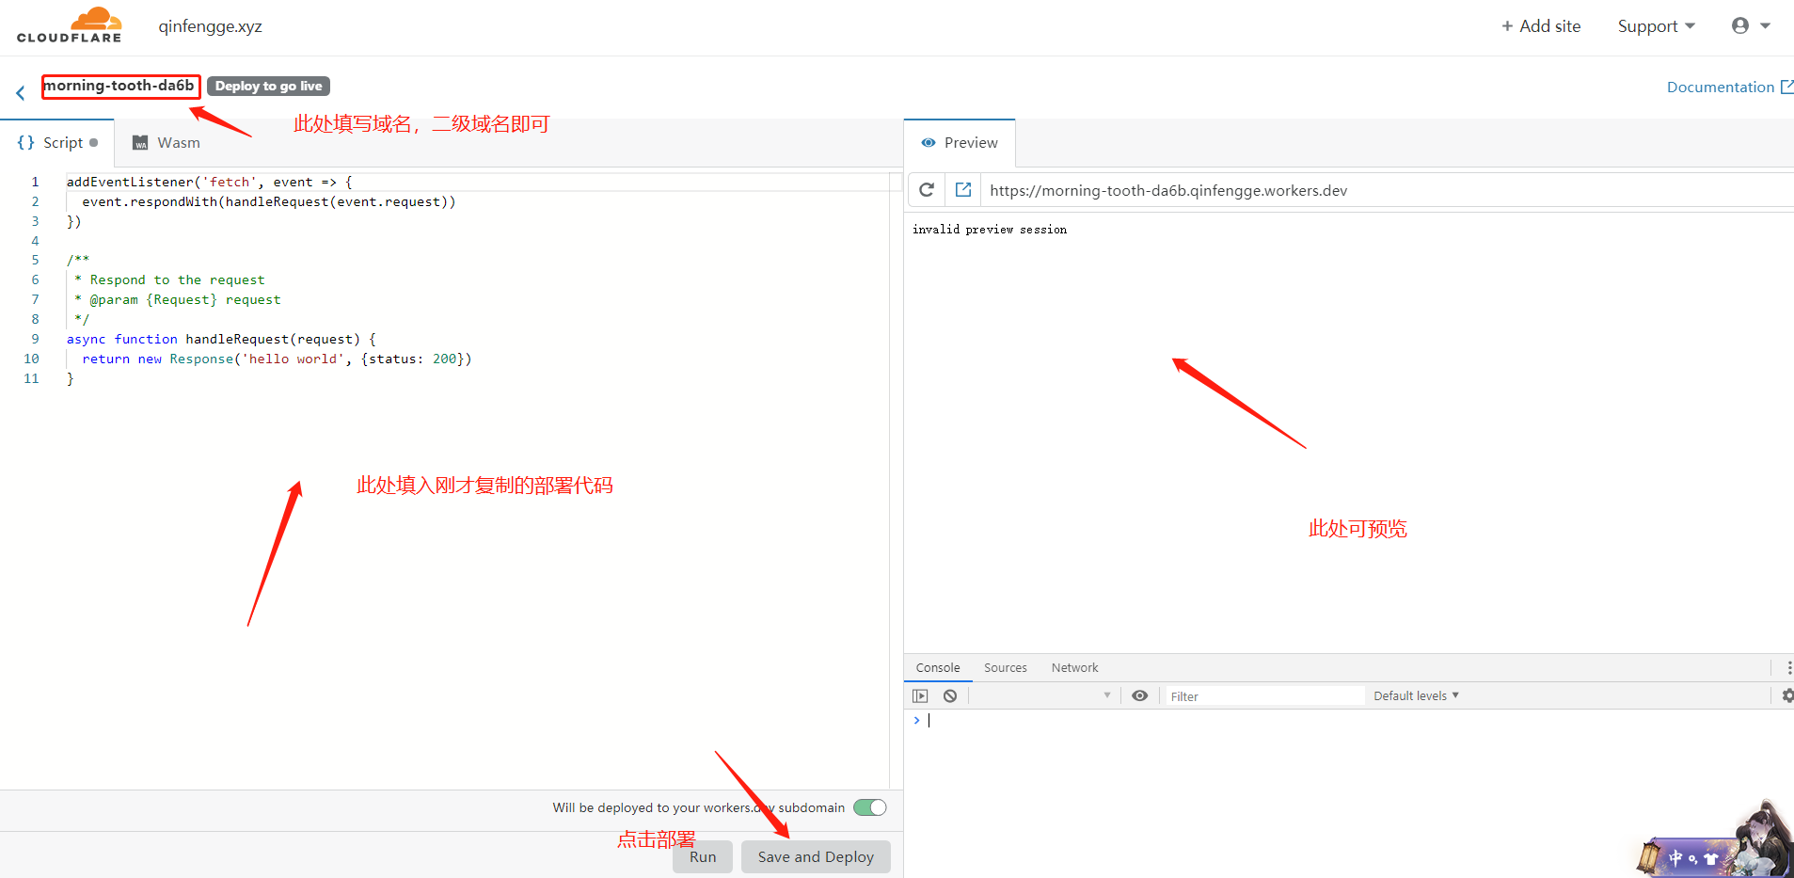Open preview in new window icon

[x=963, y=190]
